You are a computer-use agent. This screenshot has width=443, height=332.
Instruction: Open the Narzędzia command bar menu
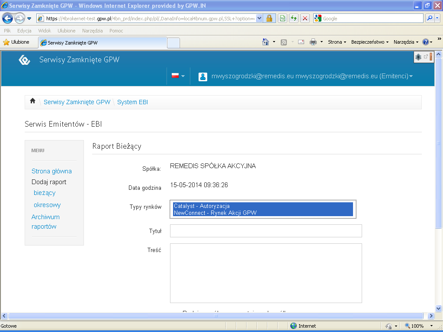(406, 42)
